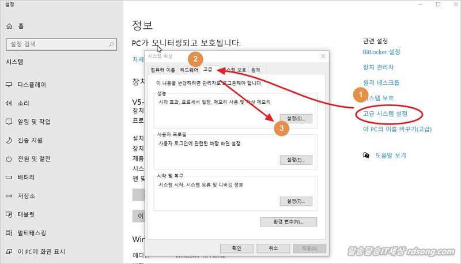The height and width of the screenshot is (264, 461).
Task: Select the Storage icon
Action: pyautogui.click(x=9, y=196)
